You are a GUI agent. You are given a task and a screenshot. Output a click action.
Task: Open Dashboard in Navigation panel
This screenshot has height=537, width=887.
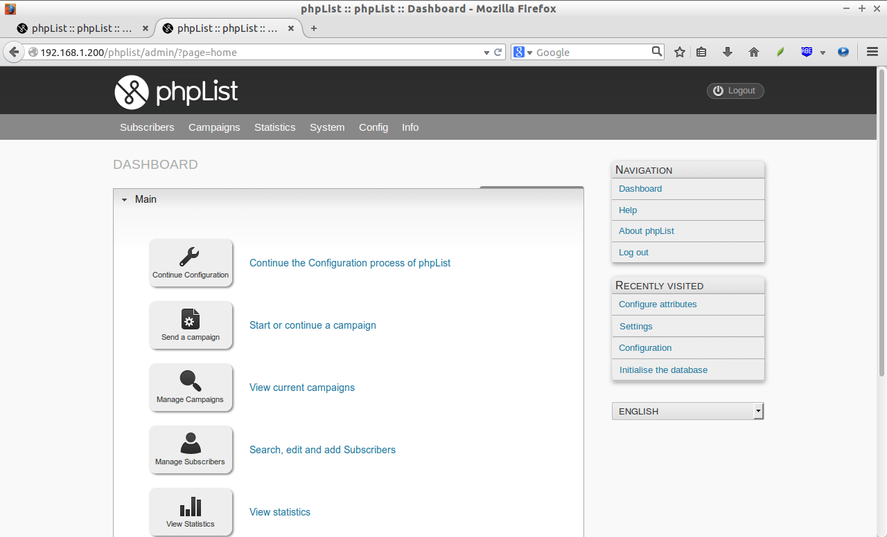(x=640, y=188)
